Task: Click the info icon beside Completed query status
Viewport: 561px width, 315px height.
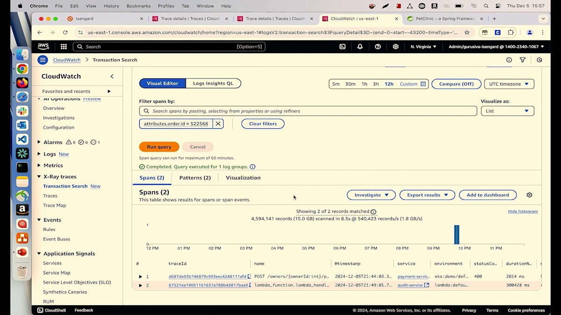Action: (252, 167)
